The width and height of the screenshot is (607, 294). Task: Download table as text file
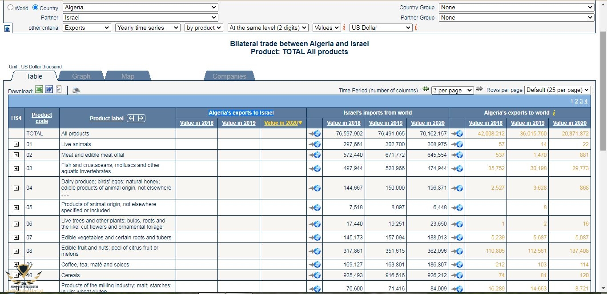coord(59,90)
